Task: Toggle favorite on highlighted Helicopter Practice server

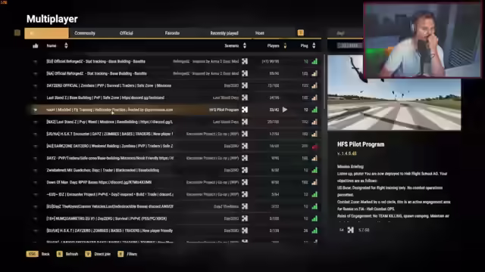Action: tap(36, 110)
